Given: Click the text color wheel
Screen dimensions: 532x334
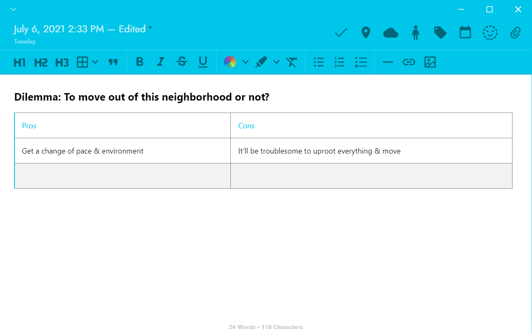Looking at the screenshot, I should 230,62.
